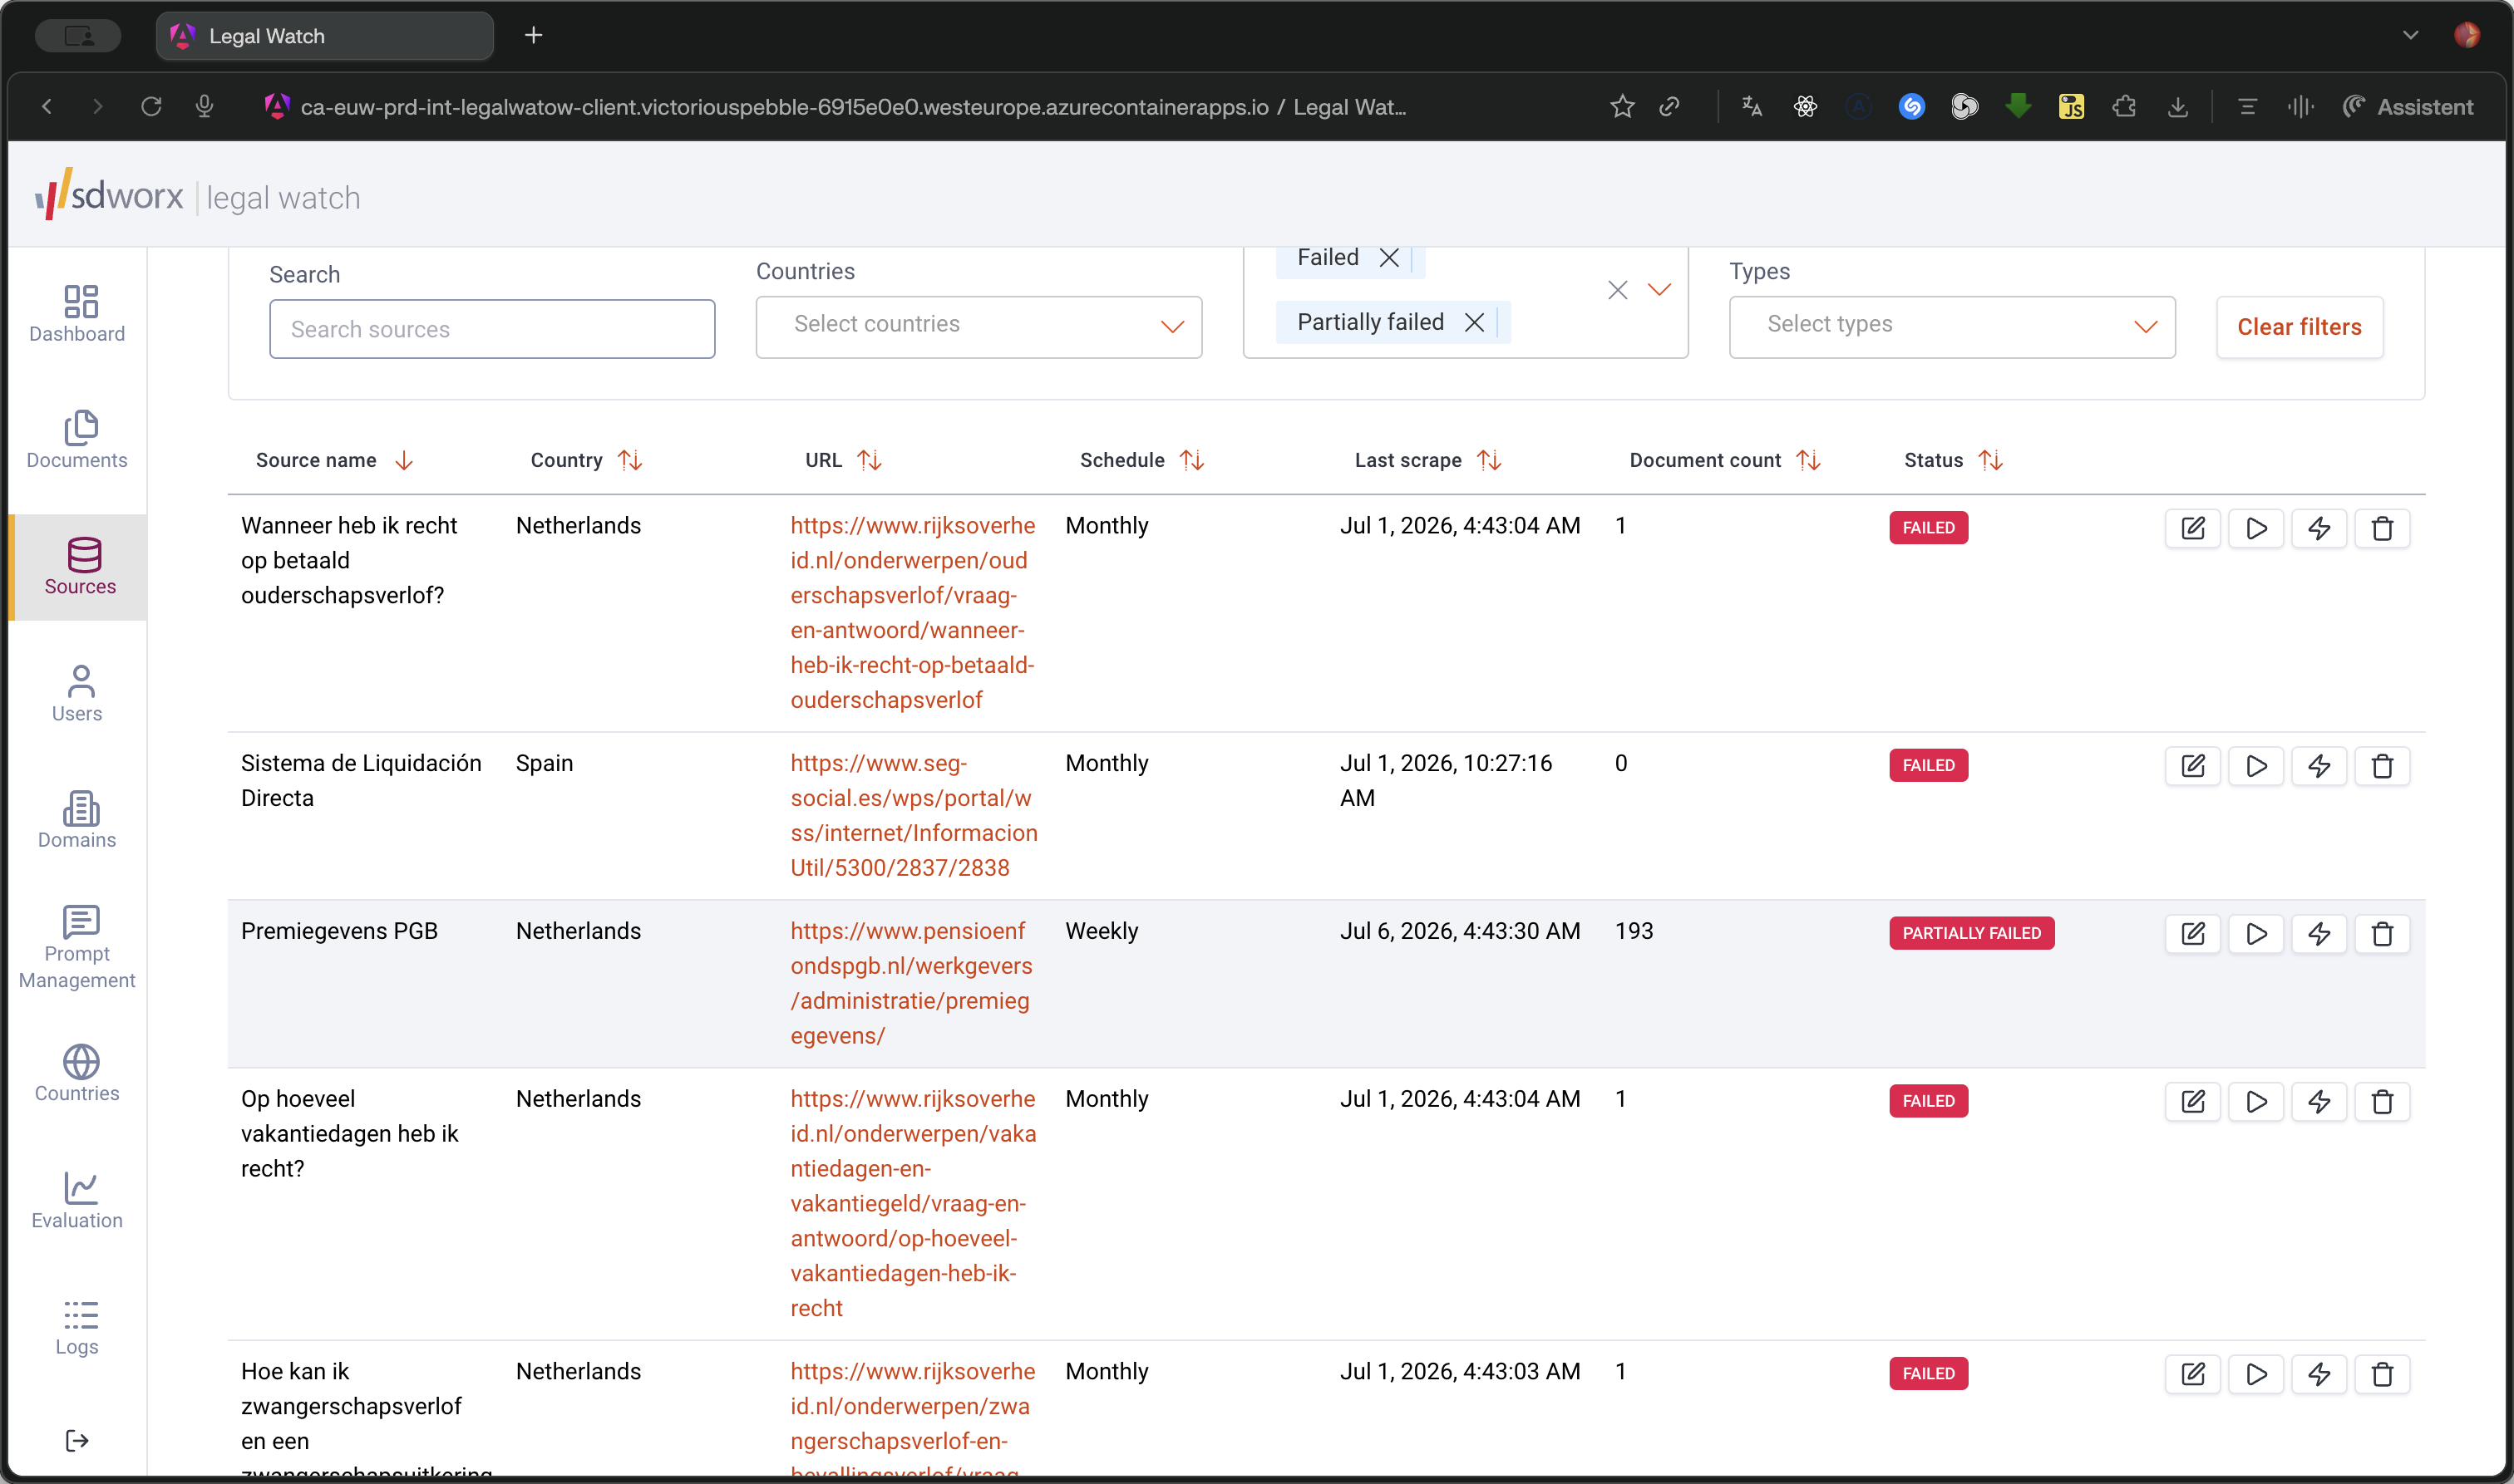
Task: Open the Dashboard sidebar item
Action: [77, 314]
